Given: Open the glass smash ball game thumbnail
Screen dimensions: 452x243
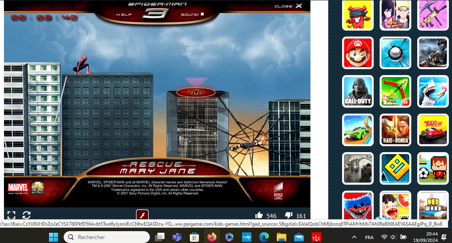Looking at the screenshot, I should coord(395,53).
